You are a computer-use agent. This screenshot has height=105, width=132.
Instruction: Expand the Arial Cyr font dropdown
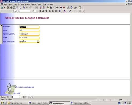[x=31, y=11]
